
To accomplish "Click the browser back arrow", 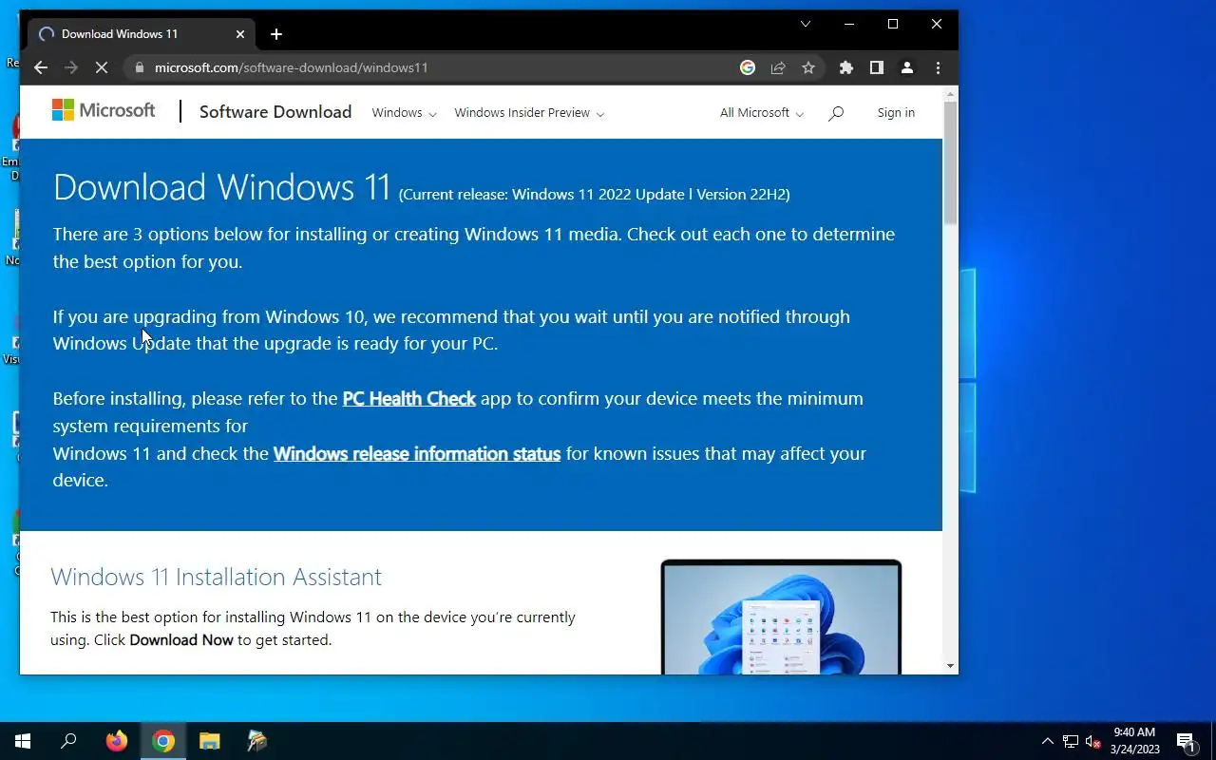I will pos(40,67).
